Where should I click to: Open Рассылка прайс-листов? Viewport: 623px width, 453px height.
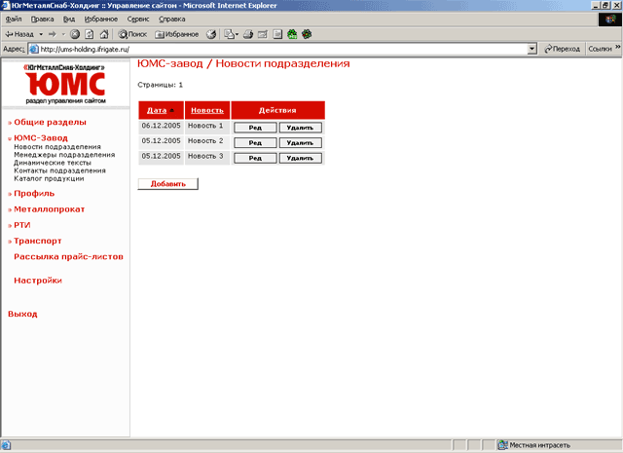[68, 257]
